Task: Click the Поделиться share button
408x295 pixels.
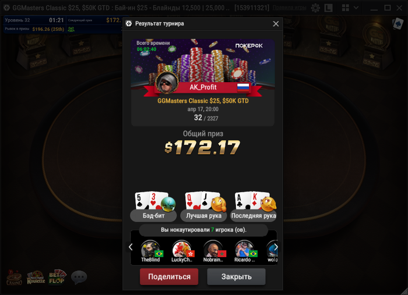Action: (169, 276)
